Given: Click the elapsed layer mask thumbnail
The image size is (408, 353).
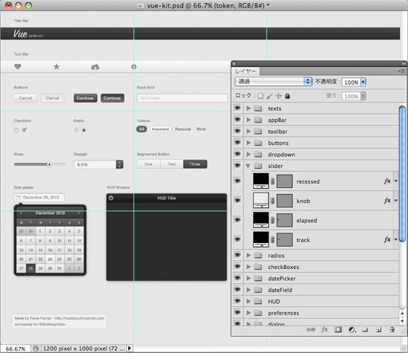Looking at the screenshot, I should pos(284,220).
